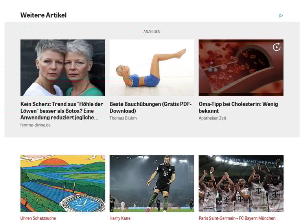Open the colorful watch landscape illustration
This screenshot has width=302, height=221.
(63, 184)
